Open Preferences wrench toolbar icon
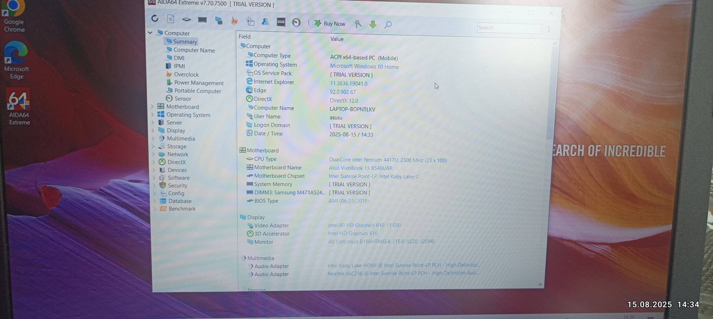713x319 pixels. pos(358,24)
